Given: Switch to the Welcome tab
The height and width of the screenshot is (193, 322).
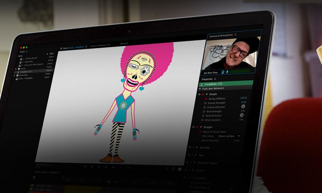Looking at the screenshot, I should click(x=124, y=43).
